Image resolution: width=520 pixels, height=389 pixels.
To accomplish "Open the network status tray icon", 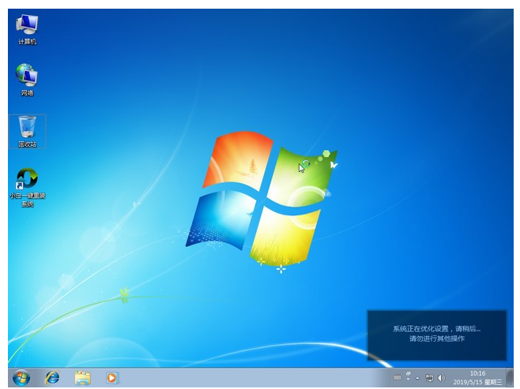I will (x=429, y=378).
